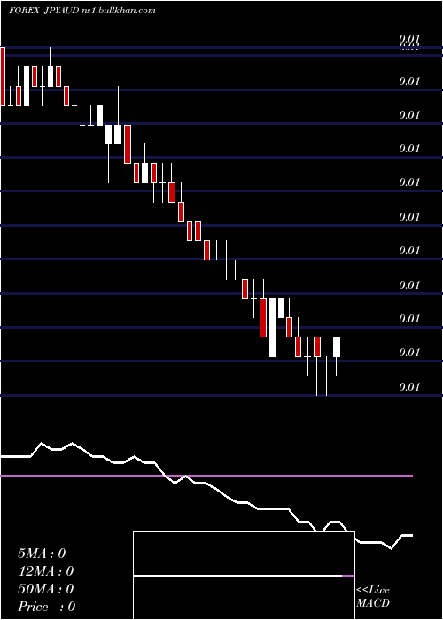Click the Live MACD preview box
Image resolution: width=443 pixels, height=620 pixels.
pyautogui.click(x=244, y=576)
